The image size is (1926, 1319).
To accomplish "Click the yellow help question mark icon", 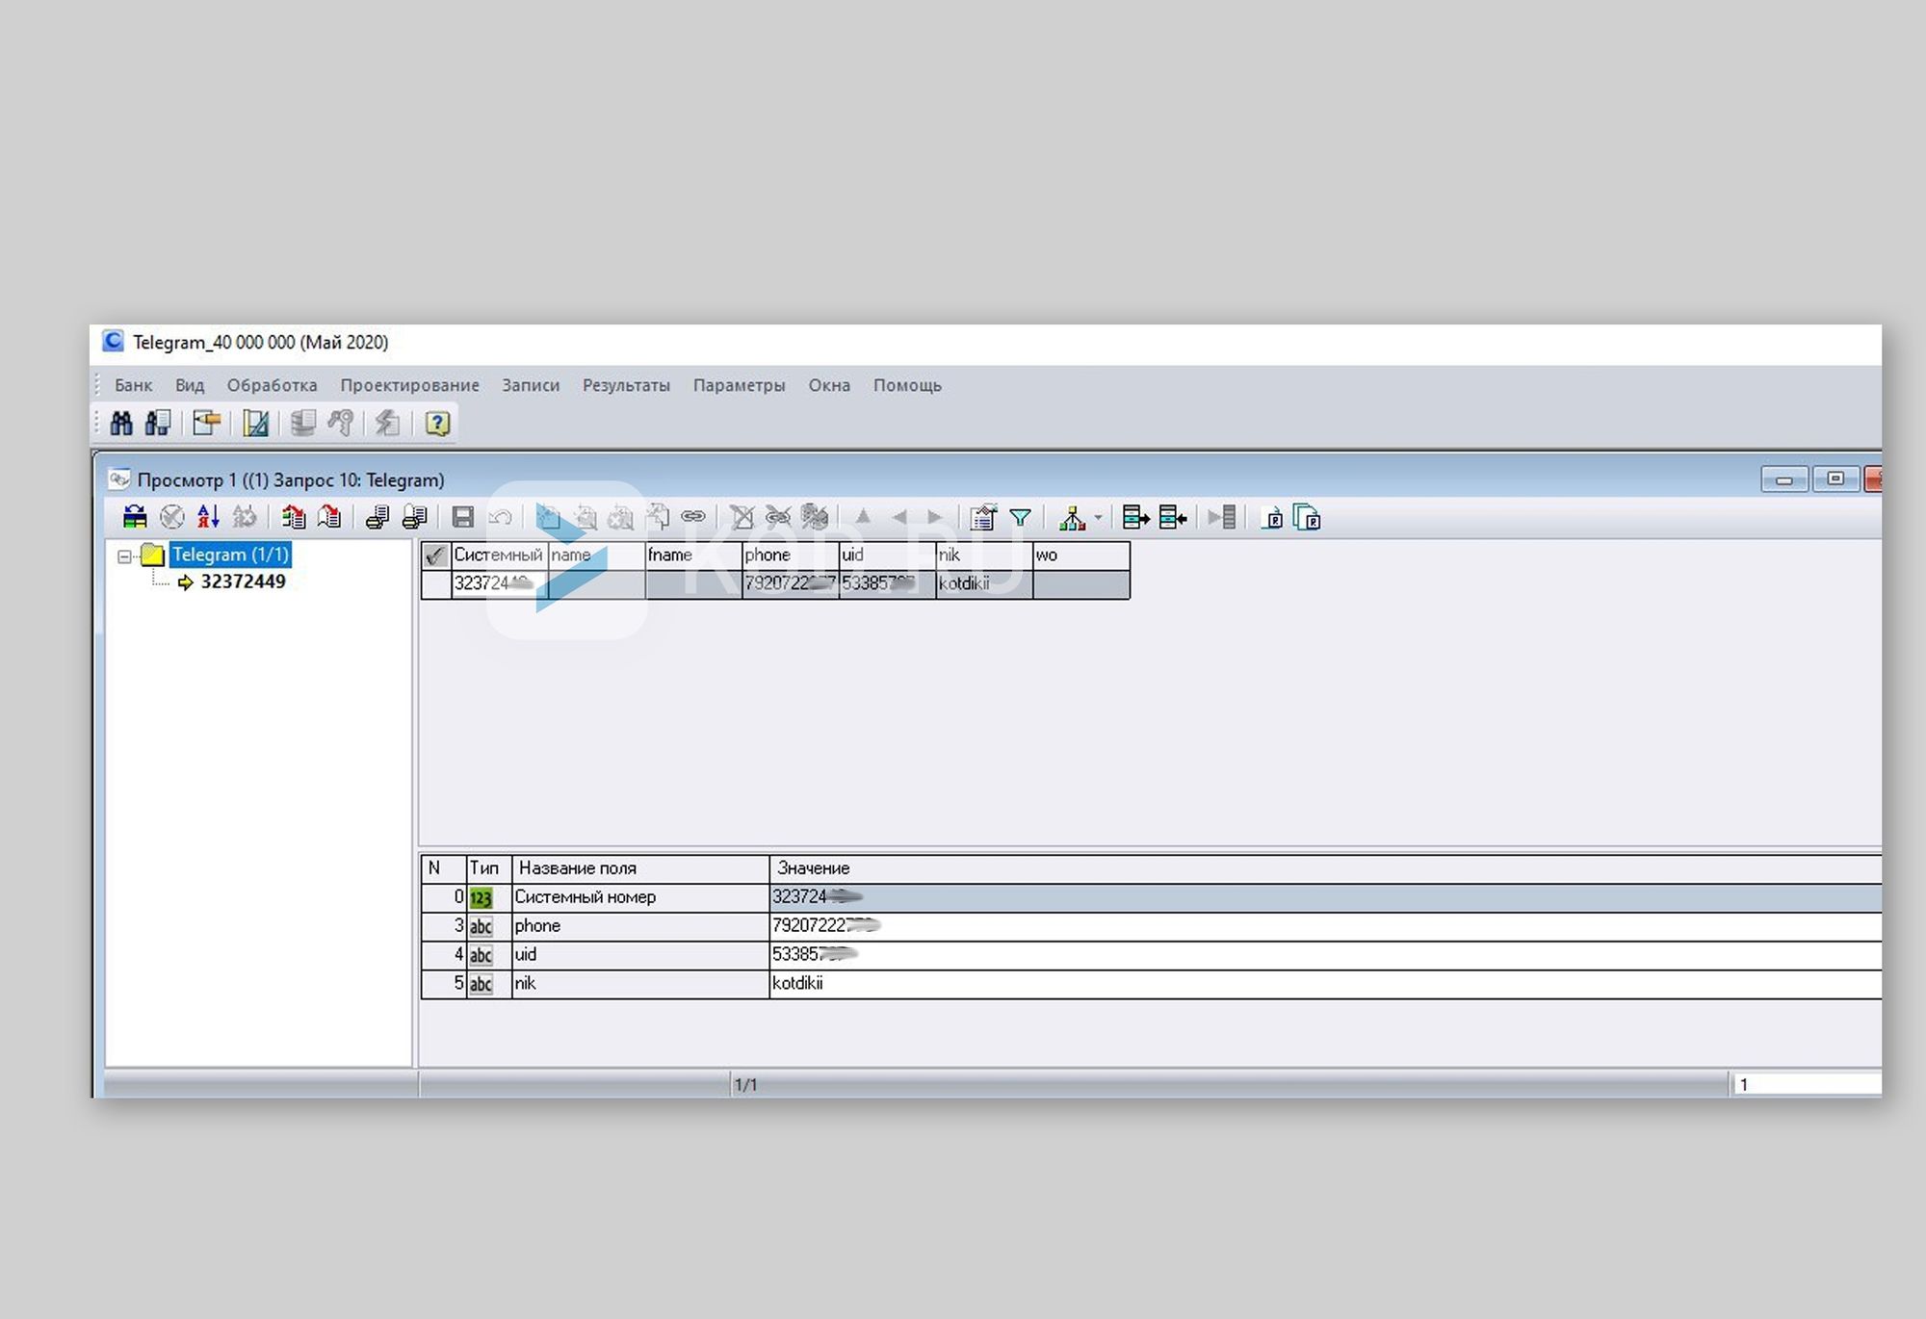I will (437, 423).
